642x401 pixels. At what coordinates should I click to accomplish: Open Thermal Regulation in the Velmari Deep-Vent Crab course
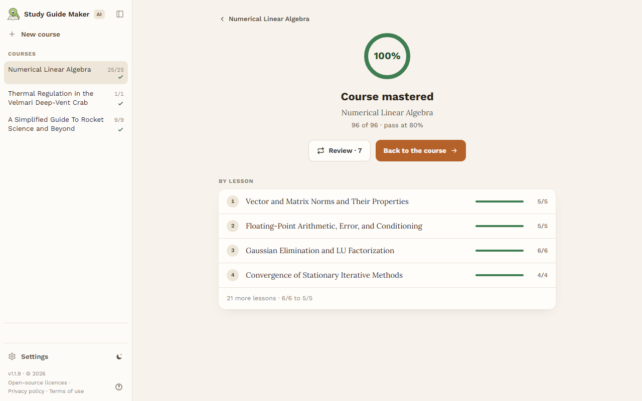tap(66, 98)
